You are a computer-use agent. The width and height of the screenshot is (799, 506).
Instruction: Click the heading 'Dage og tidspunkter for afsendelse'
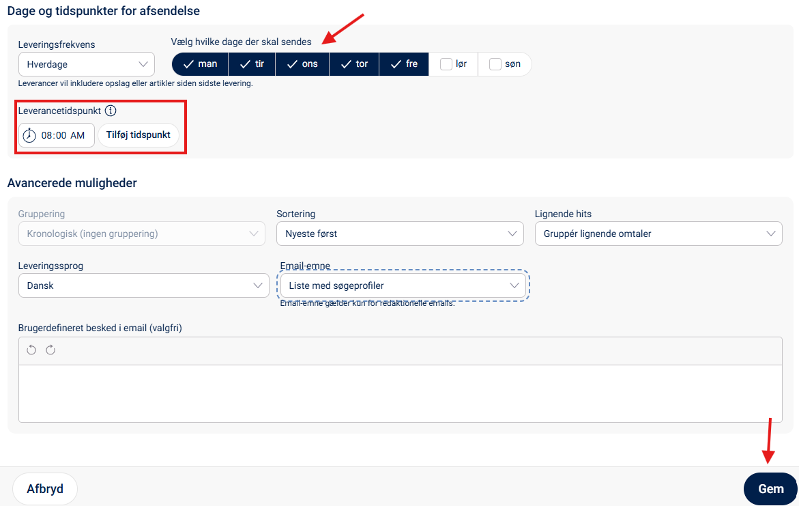coord(104,11)
